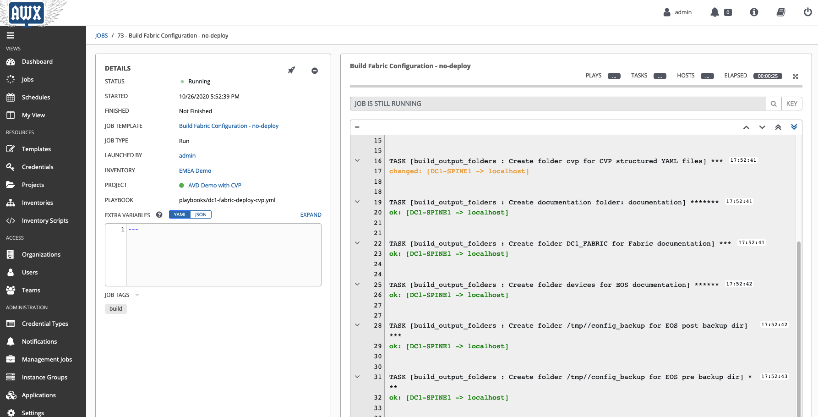Click the About info icon in the header

[x=754, y=12]
